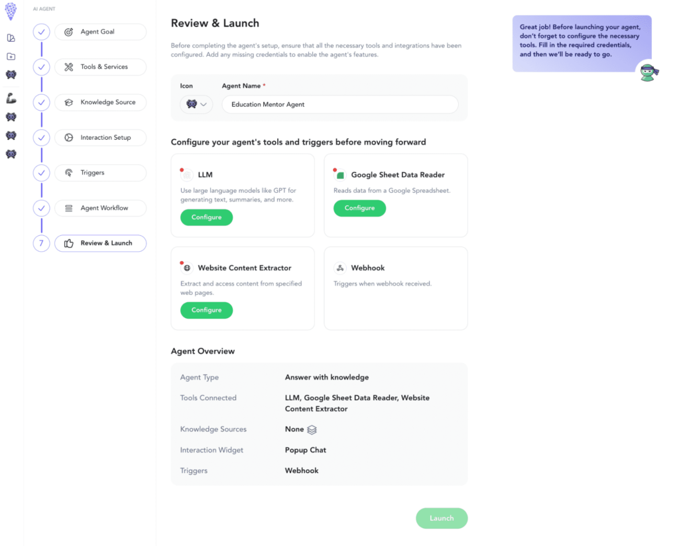The width and height of the screenshot is (679, 546).
Task: Click the checkmark circle beside Triggers step
Action: click(41, 172)
